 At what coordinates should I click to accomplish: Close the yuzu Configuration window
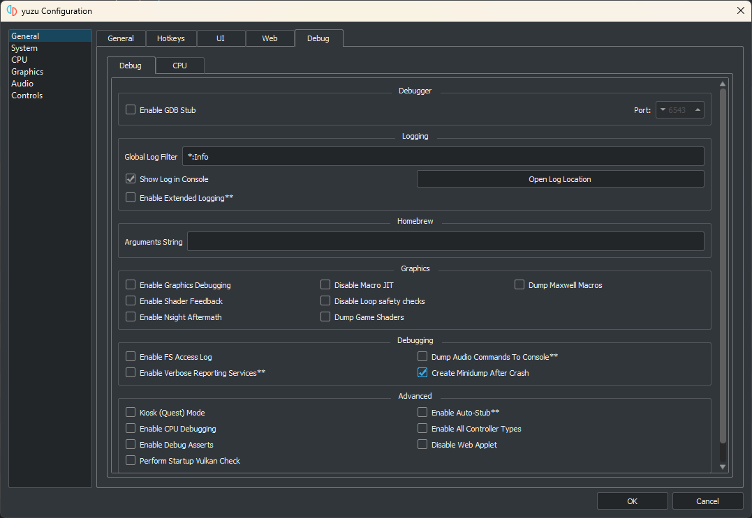[741, 10]
